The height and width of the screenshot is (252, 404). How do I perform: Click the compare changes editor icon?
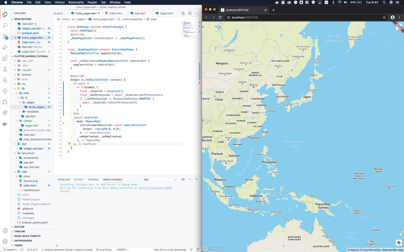(183, 13)
